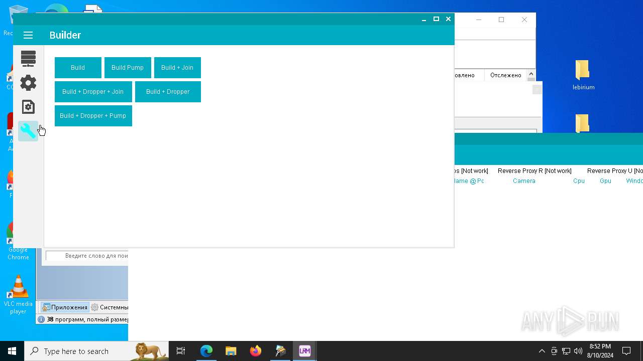Minimize the background window behind Builder
This screenshot has height=361, width=643.
click(x=479, y=20)
